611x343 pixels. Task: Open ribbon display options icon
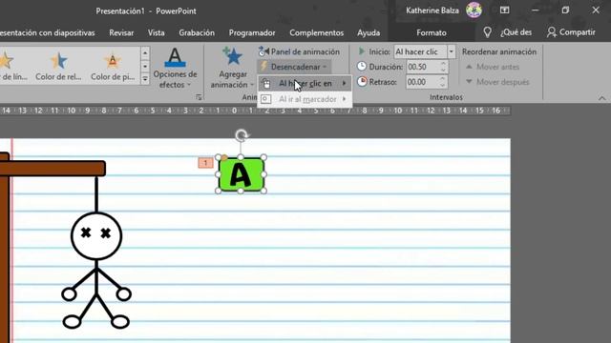505,10
